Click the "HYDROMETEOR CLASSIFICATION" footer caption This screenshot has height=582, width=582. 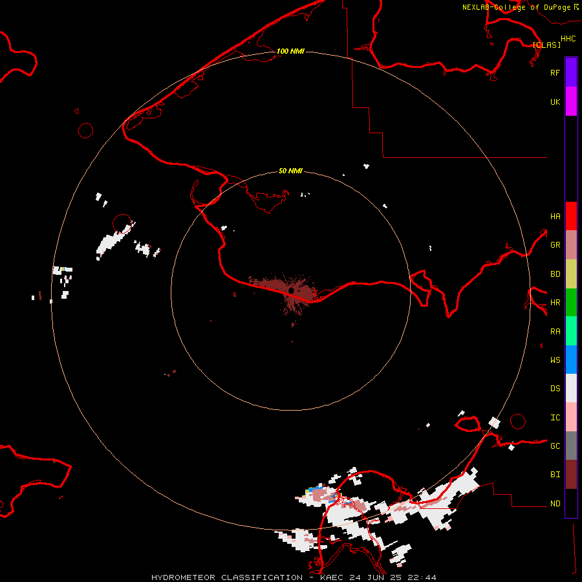tap(228, 577)
